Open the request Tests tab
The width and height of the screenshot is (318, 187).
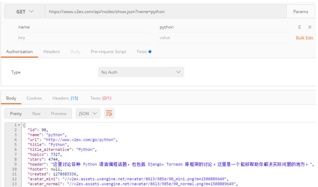[142, 52]
